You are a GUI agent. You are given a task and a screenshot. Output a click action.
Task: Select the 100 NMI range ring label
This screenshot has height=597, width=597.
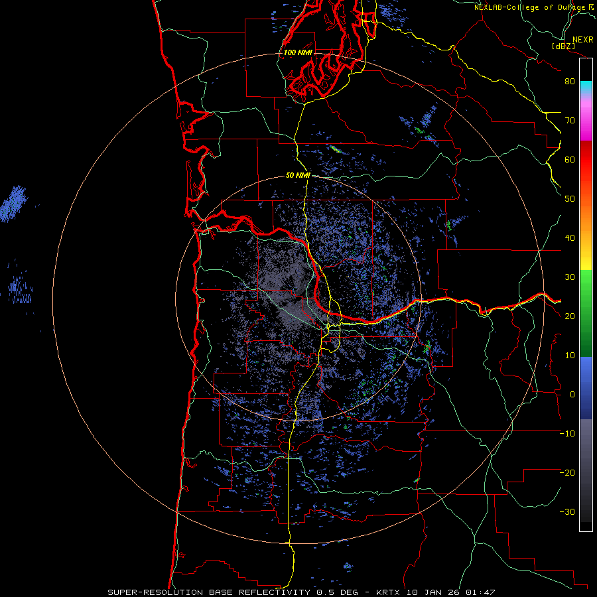(x=298, y=52)
